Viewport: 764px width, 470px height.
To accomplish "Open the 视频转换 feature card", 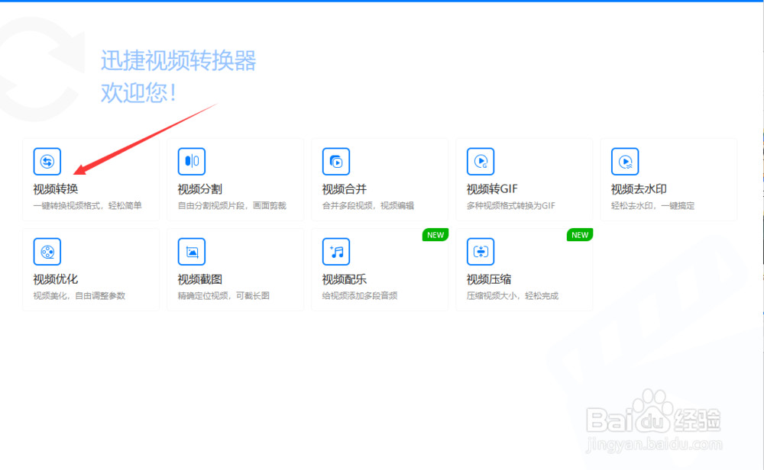I will 92,179.
